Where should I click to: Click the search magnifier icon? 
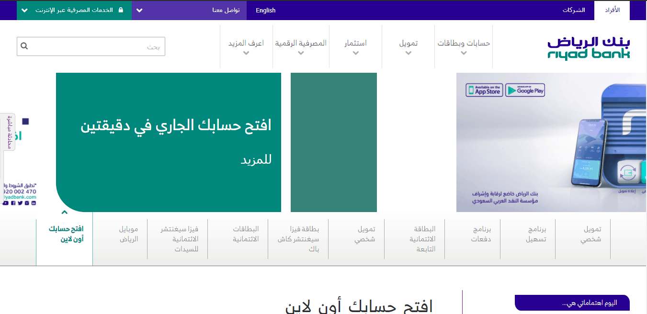coord(24,46)
